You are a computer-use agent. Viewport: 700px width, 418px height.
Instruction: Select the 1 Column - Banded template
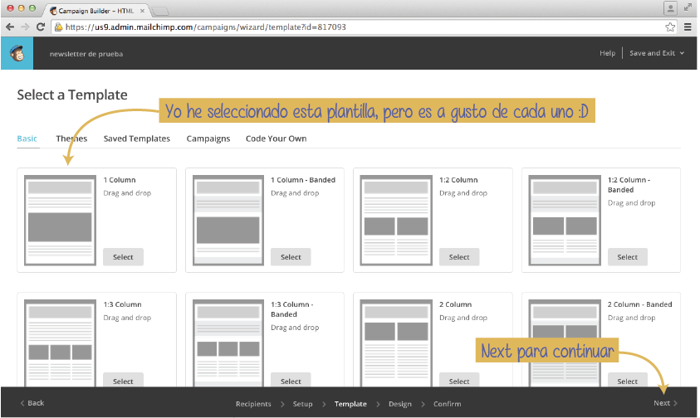(x=291, y=257)
